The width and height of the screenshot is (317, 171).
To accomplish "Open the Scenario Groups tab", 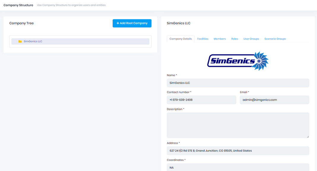I will click(x=275, y=39).
